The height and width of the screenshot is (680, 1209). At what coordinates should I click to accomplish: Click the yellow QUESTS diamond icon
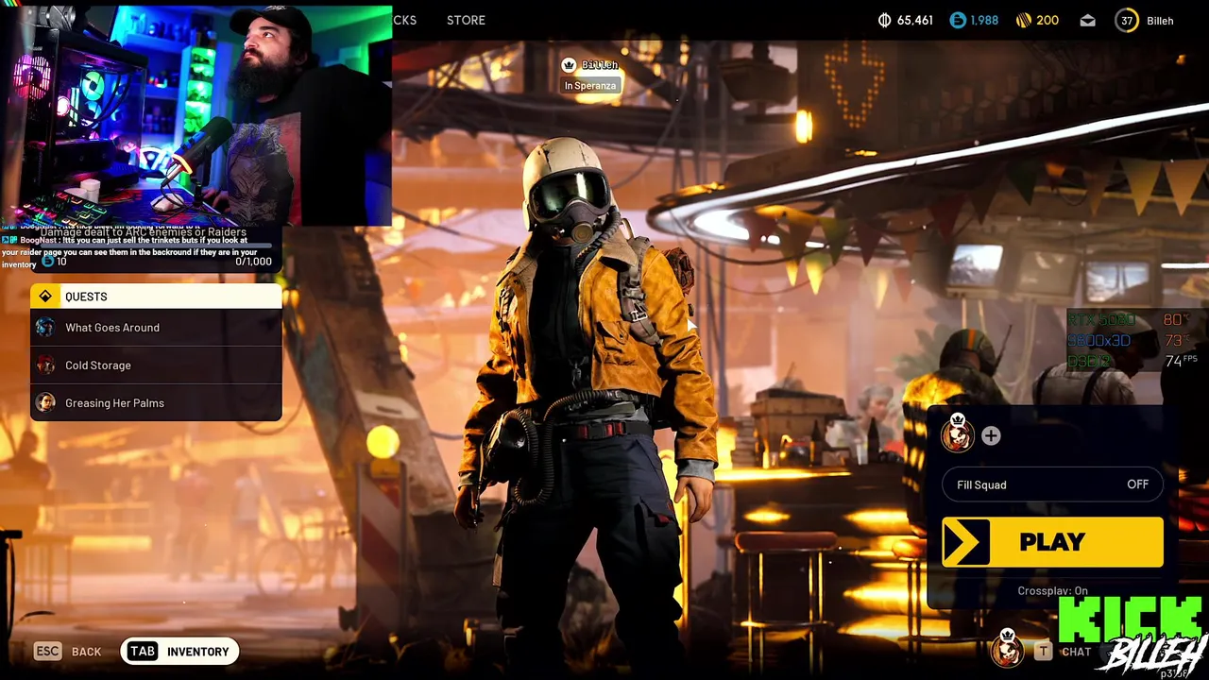[44, 297]
